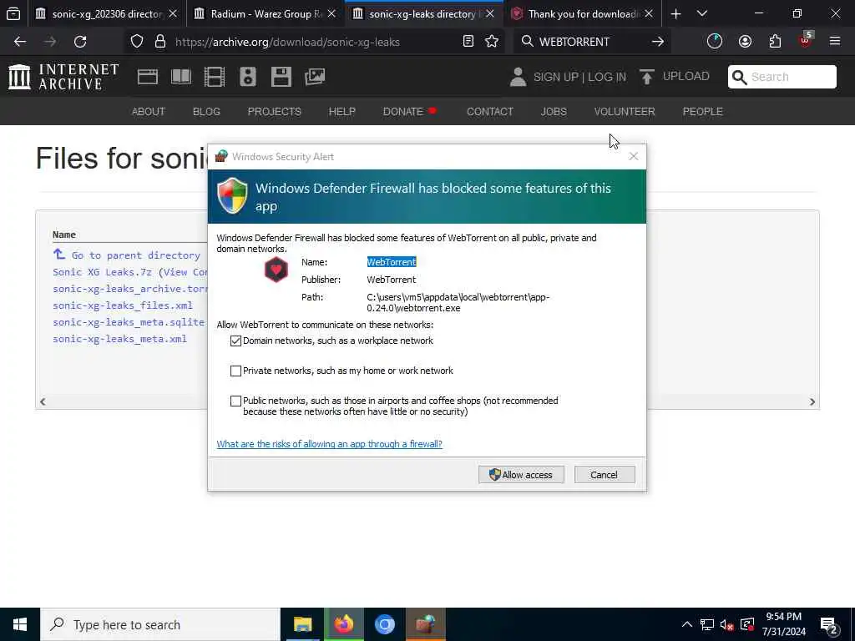The height and width of the screenshot is (641, 855).
Task: Click the file list left scroll arrow
Action: point(43,401)
